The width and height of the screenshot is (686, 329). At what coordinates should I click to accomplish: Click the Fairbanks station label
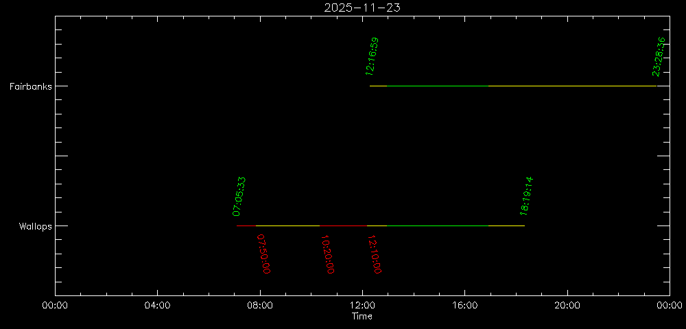tap(30, 86)
